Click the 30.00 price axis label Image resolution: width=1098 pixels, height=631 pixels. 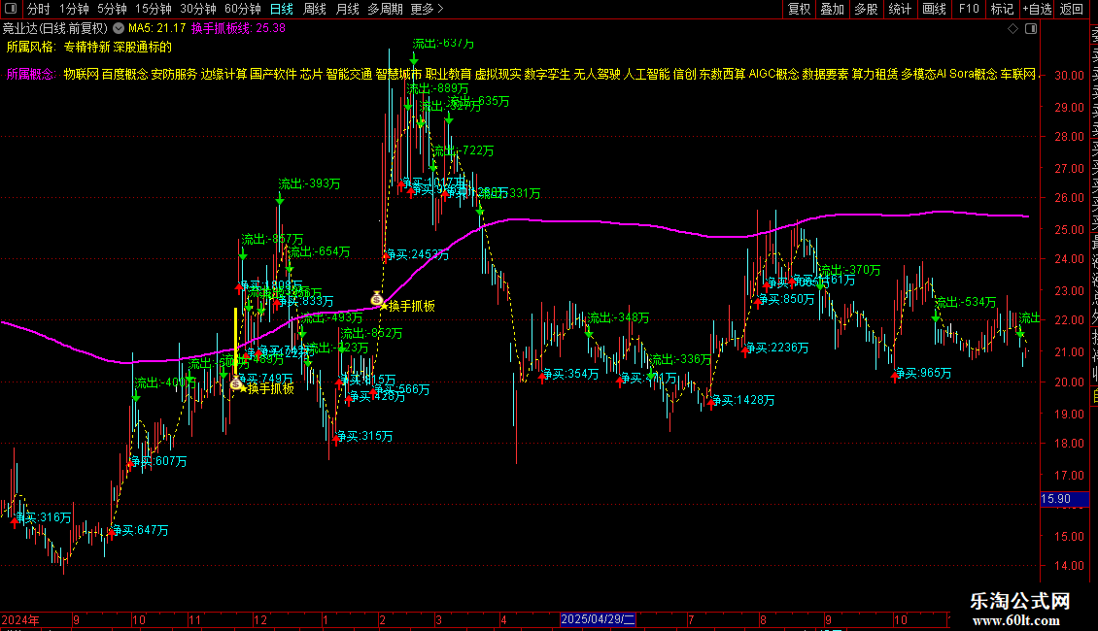(x=1069, y=76)
